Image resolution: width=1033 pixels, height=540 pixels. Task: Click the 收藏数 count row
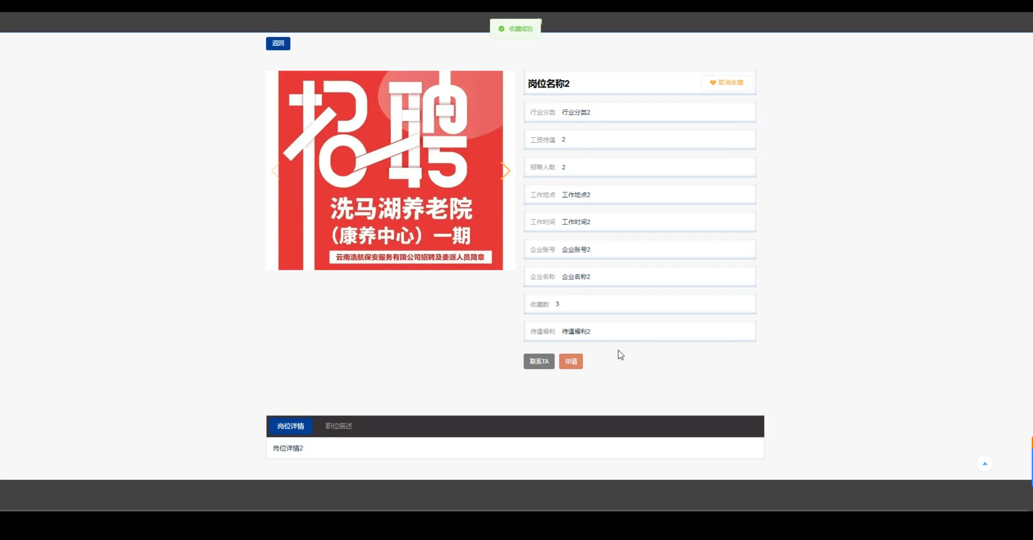[640, 304]
